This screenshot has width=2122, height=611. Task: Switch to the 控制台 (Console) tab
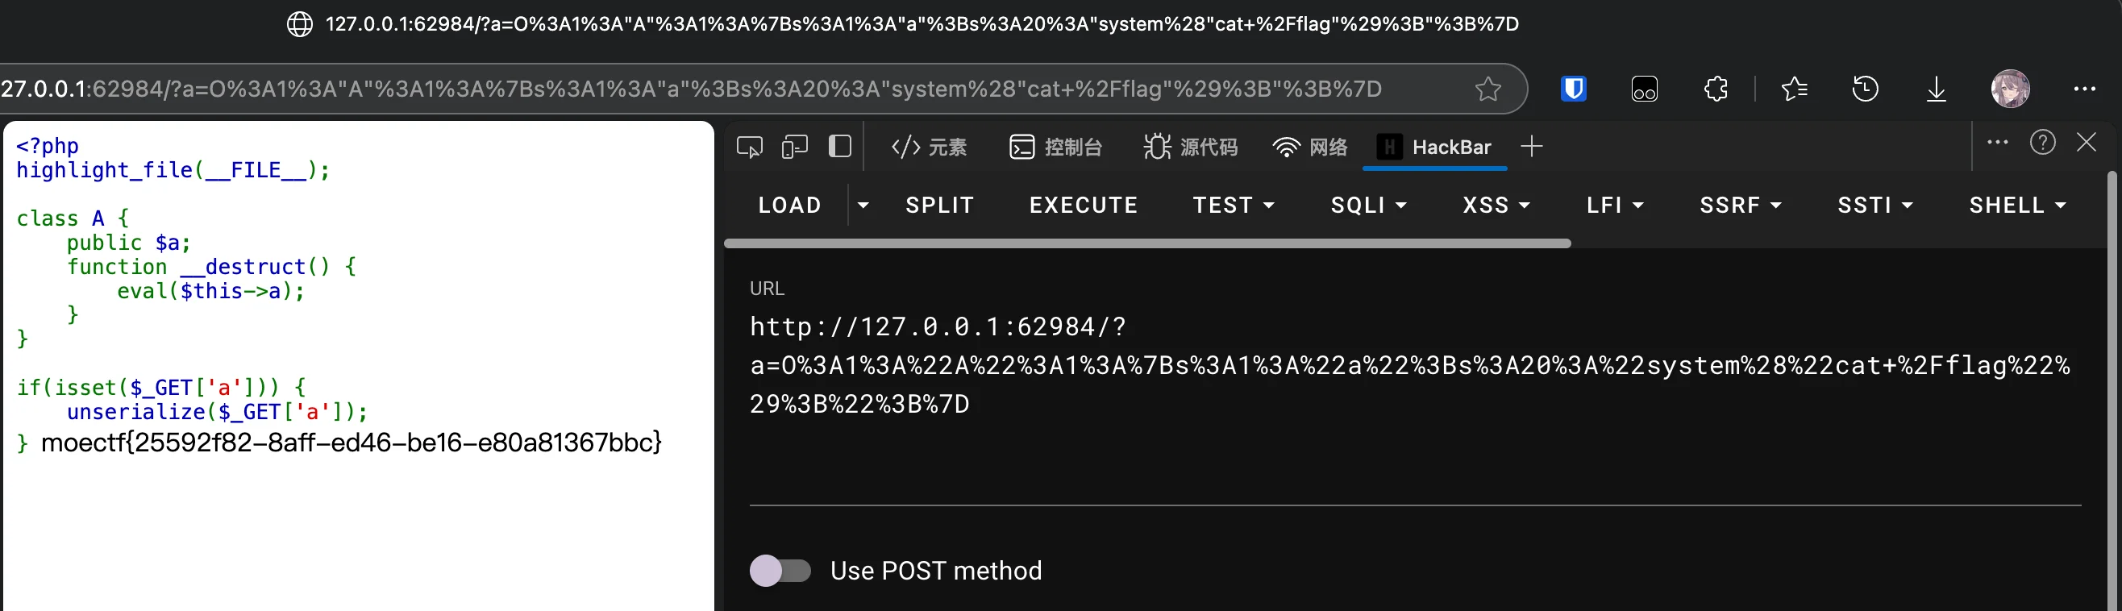tap(1055, 148)
